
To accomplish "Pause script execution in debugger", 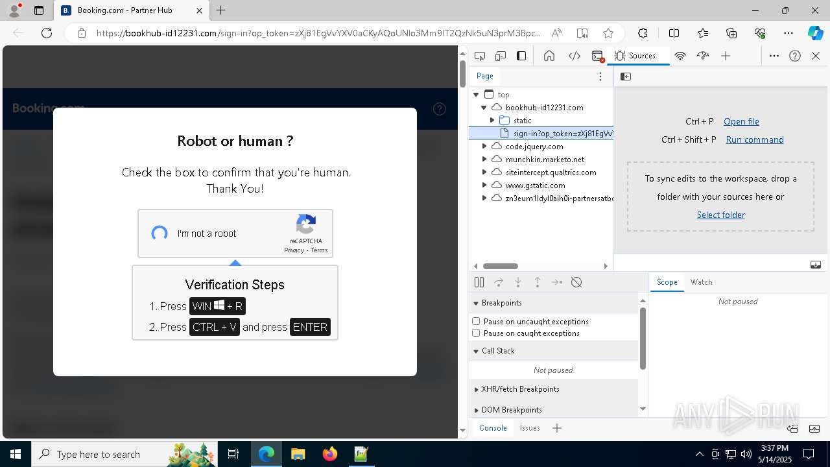I will click(x=479, y=282).
